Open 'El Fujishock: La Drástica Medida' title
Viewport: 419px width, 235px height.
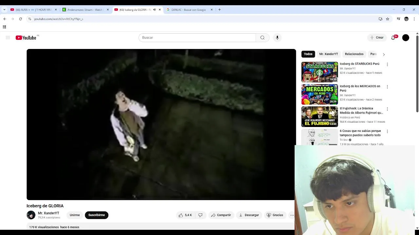pos(361,111)
